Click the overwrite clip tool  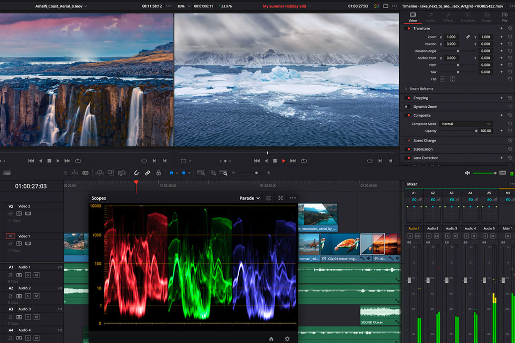coord(111,173)
